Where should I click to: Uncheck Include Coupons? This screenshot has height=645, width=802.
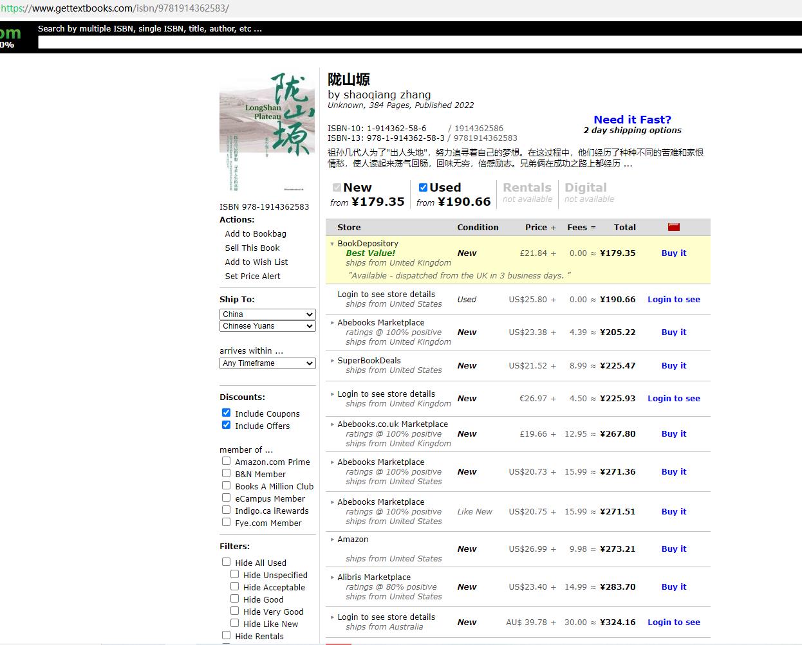click(226, 413)
